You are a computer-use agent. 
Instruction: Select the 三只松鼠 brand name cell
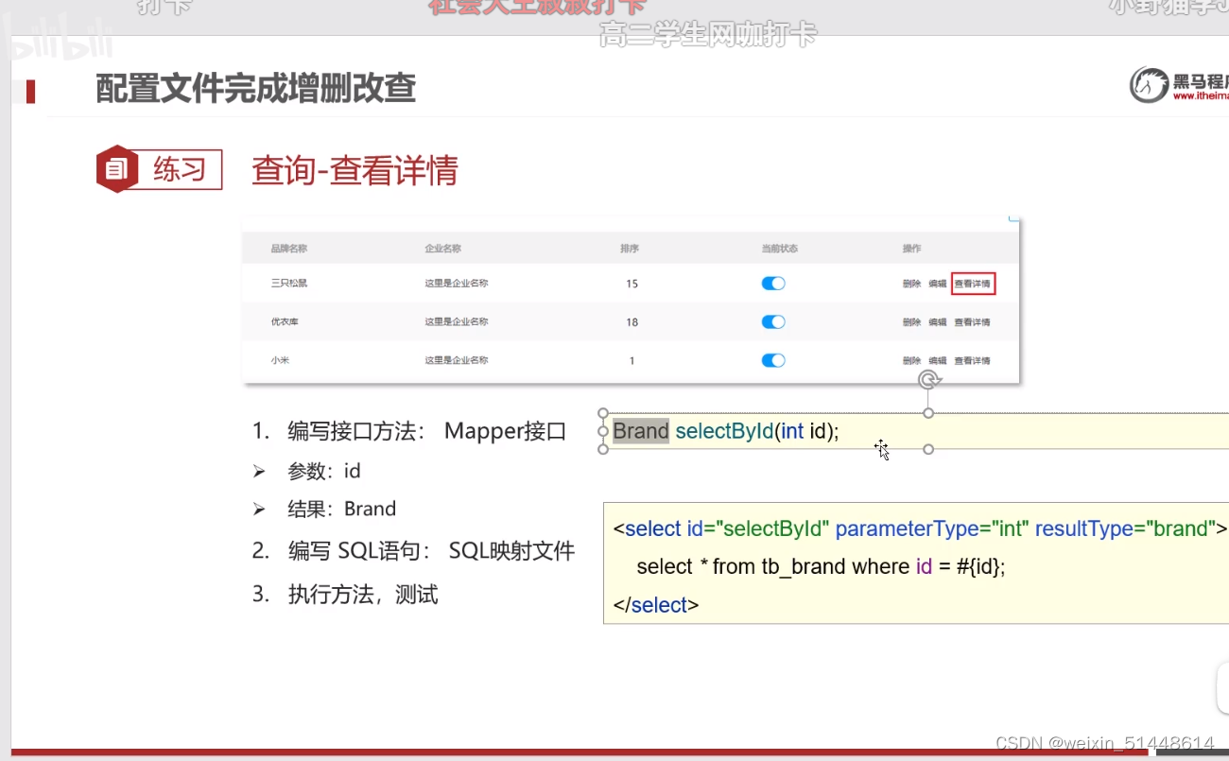click(x=288, y=284)
